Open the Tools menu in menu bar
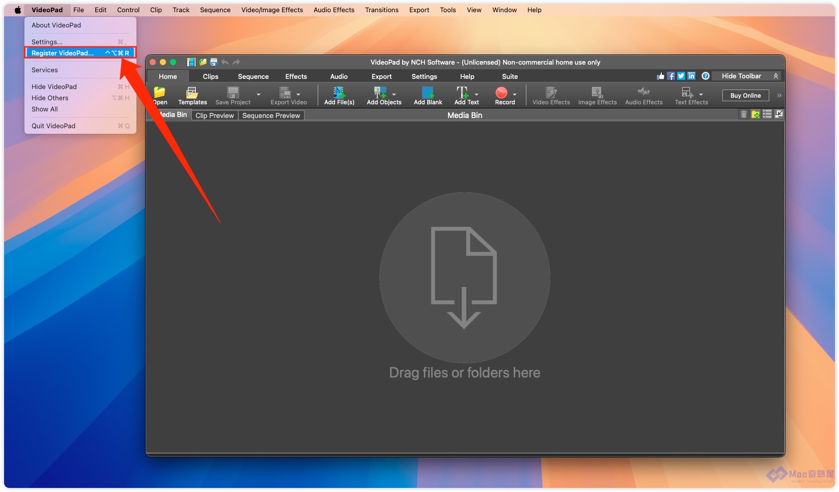The width and height of the screenshot is (839, 492). pyautogui.click(x=448, y=10)
